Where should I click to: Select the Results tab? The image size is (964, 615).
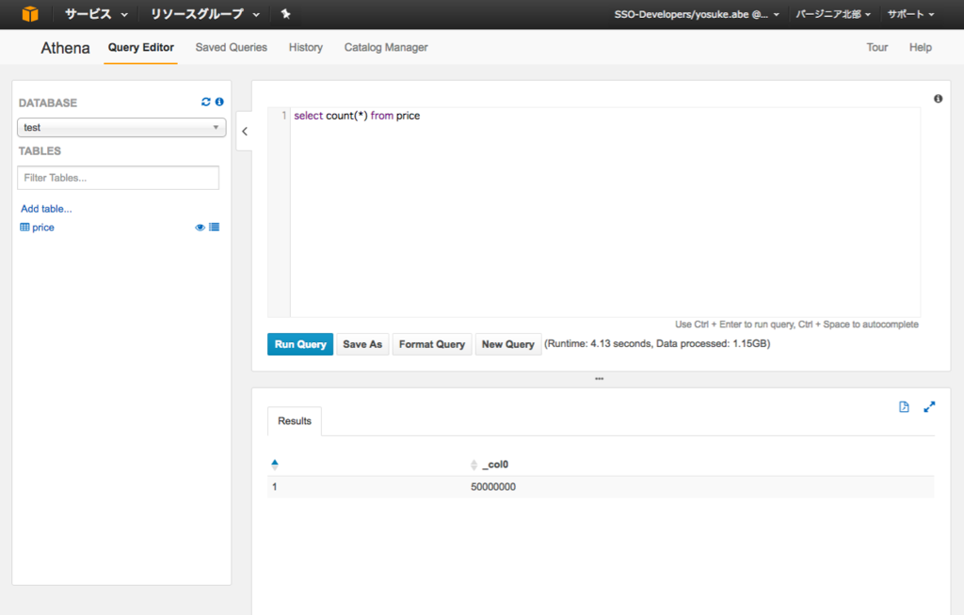(x=295, y=421)
